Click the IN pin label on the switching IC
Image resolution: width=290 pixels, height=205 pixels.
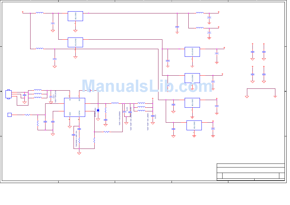point(70,100)
